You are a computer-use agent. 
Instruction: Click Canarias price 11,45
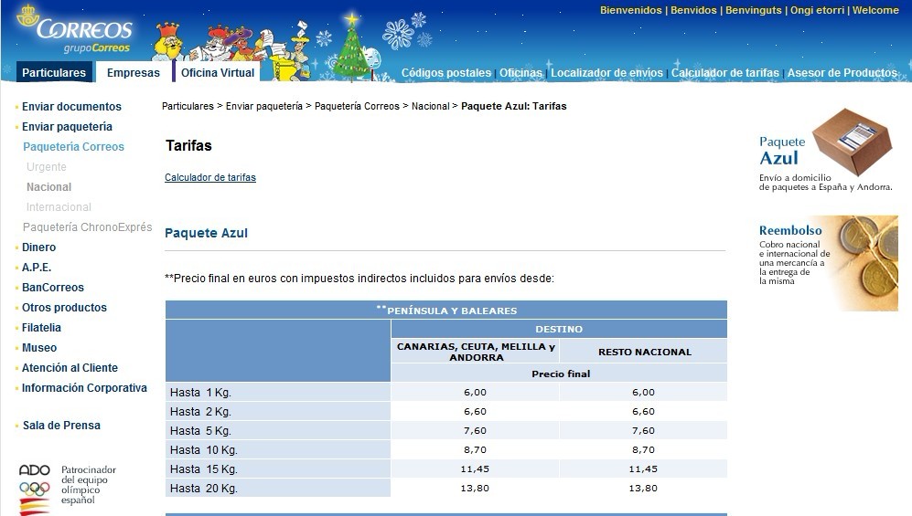(475, 469)
